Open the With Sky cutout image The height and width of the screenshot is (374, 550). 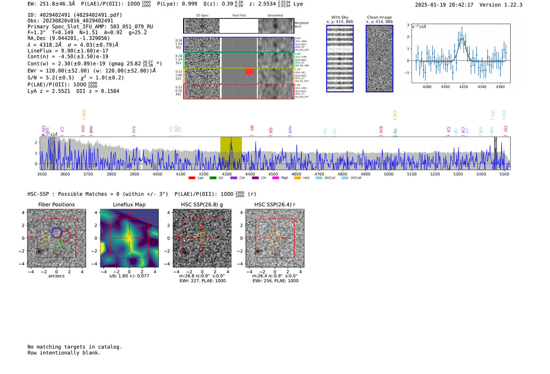tap(340, 58)
